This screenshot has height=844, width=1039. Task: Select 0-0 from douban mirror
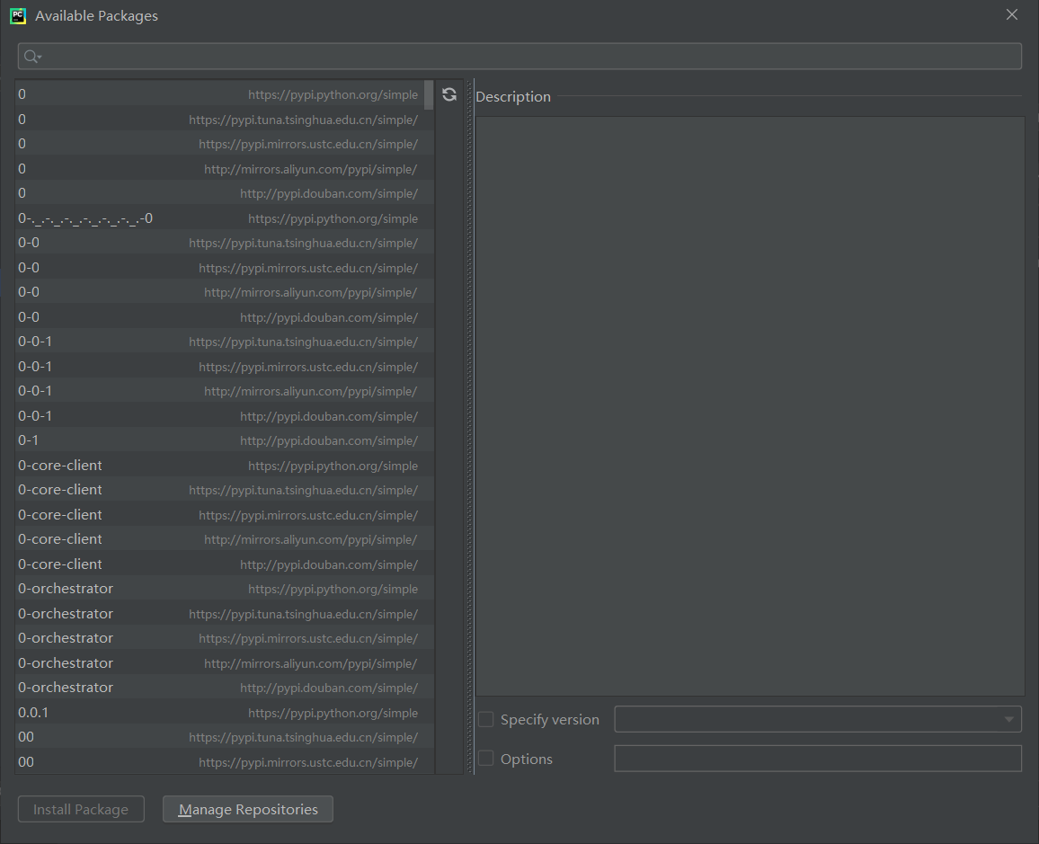click(225, 317)
